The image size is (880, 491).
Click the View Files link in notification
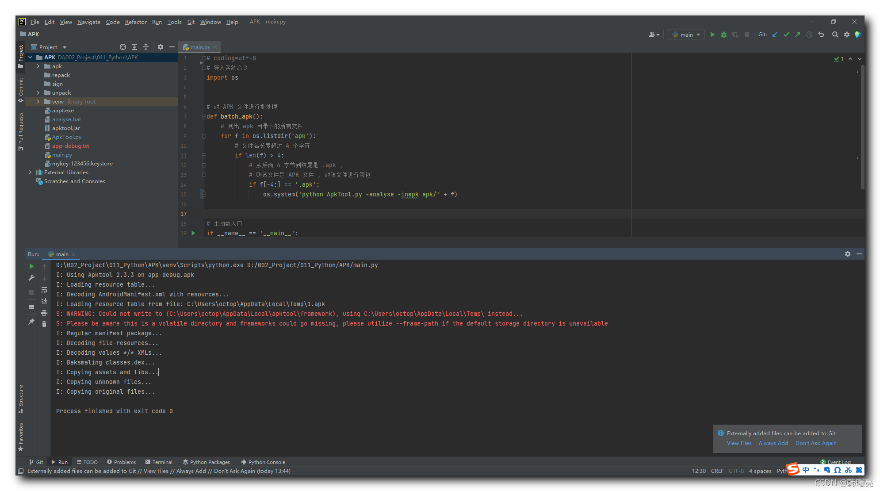click(x=739, y=443)
